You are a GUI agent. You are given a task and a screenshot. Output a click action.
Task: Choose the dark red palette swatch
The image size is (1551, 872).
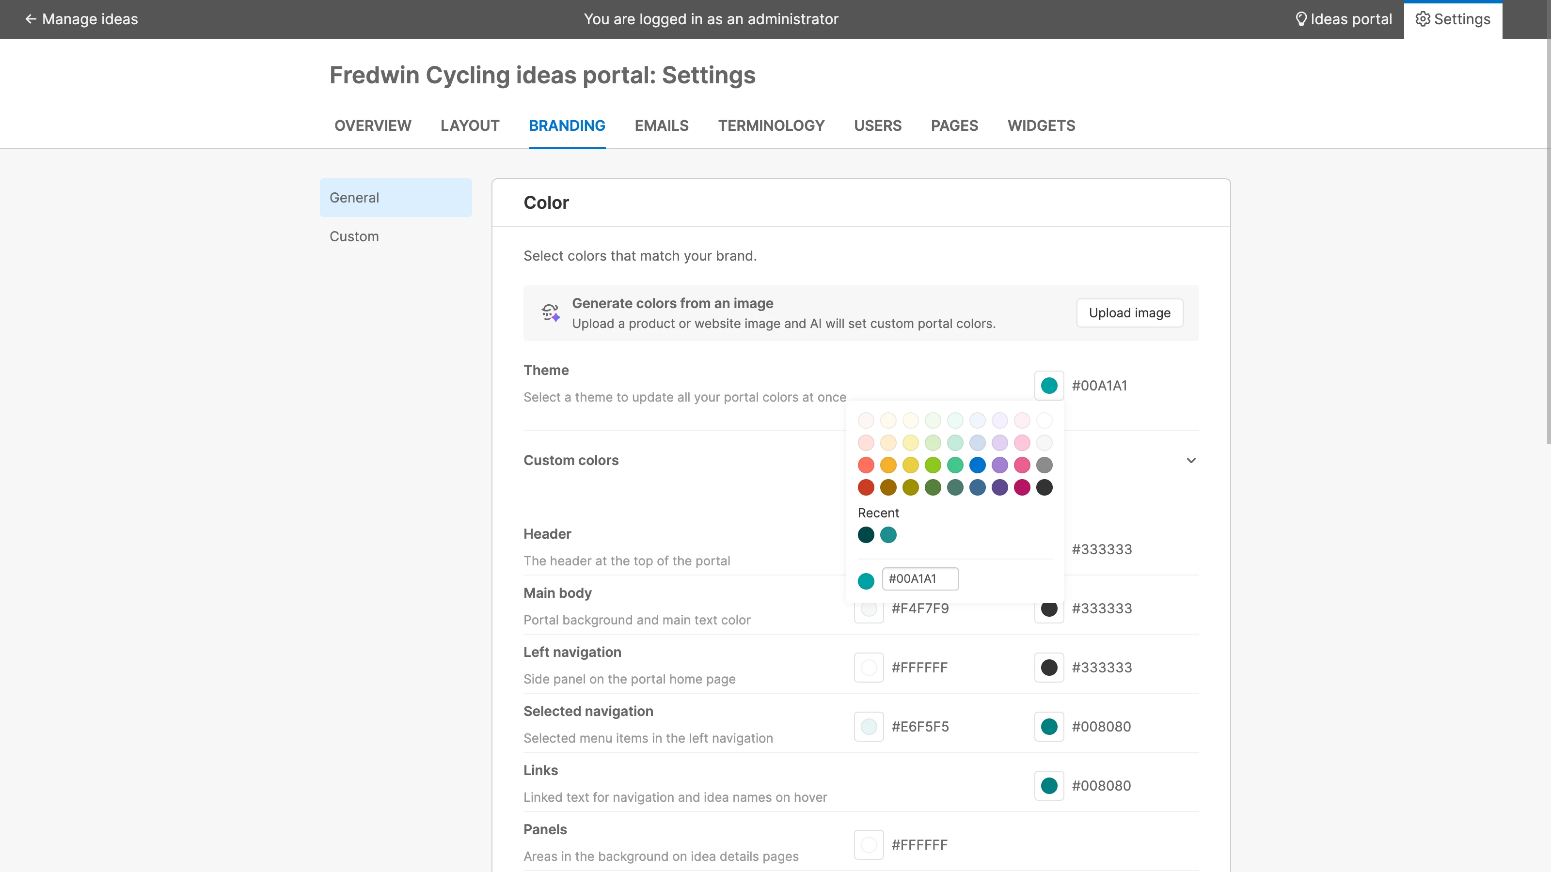click(x=866, y=487)
